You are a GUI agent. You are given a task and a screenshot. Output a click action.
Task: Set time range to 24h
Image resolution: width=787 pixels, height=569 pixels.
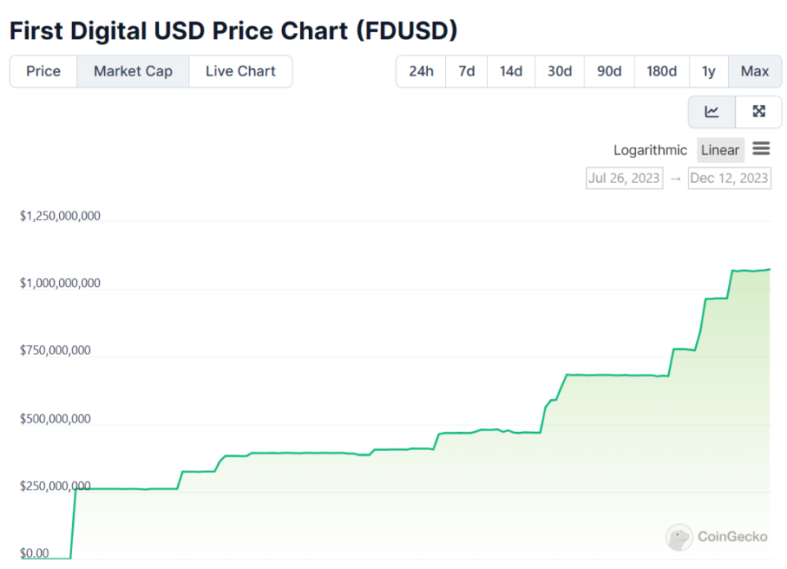[x=421, y=71]
